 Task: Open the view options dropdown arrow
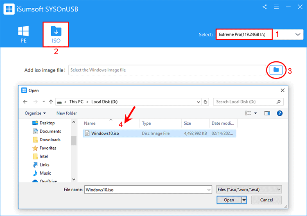[x=255, y=113]
